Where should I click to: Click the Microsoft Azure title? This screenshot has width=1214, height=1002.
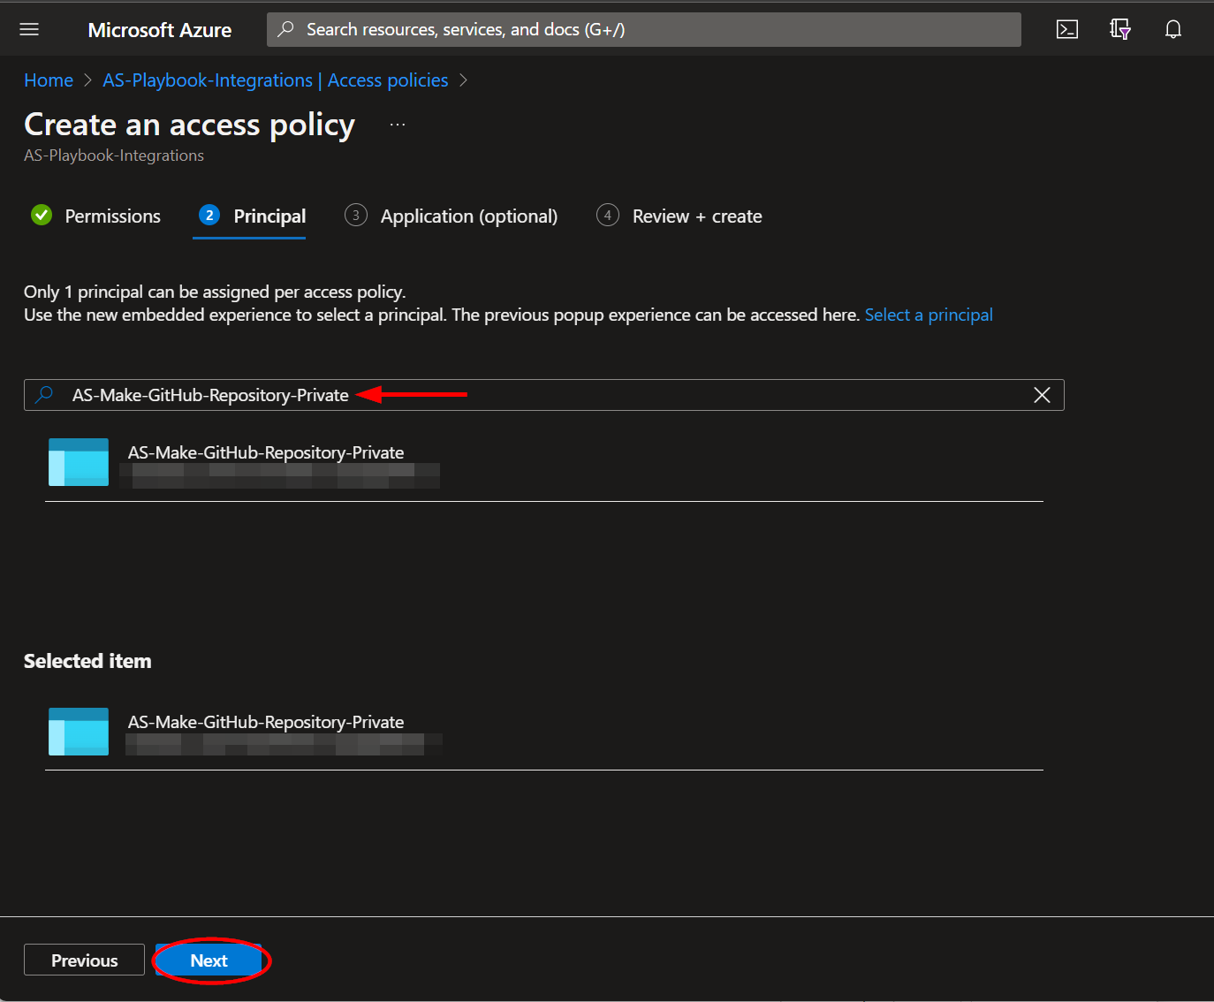160,30
